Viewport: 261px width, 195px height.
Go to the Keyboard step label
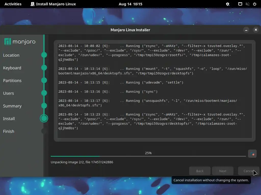(x=12, y=68)
